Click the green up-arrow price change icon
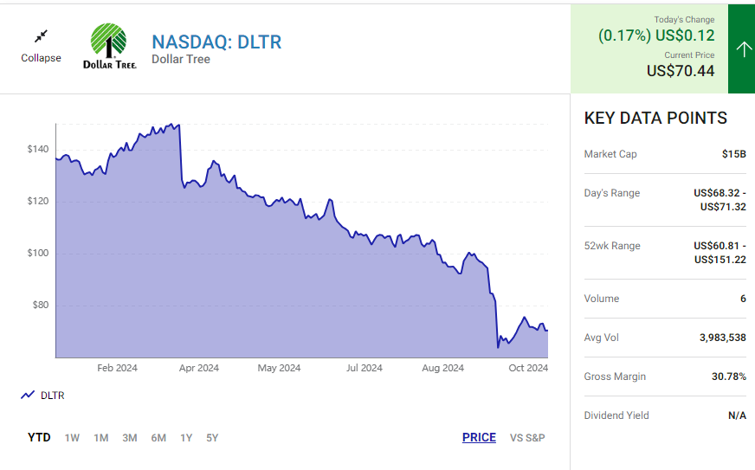This screenshot has width=755, height=470. pyautogui.click(x=744, y=48)
